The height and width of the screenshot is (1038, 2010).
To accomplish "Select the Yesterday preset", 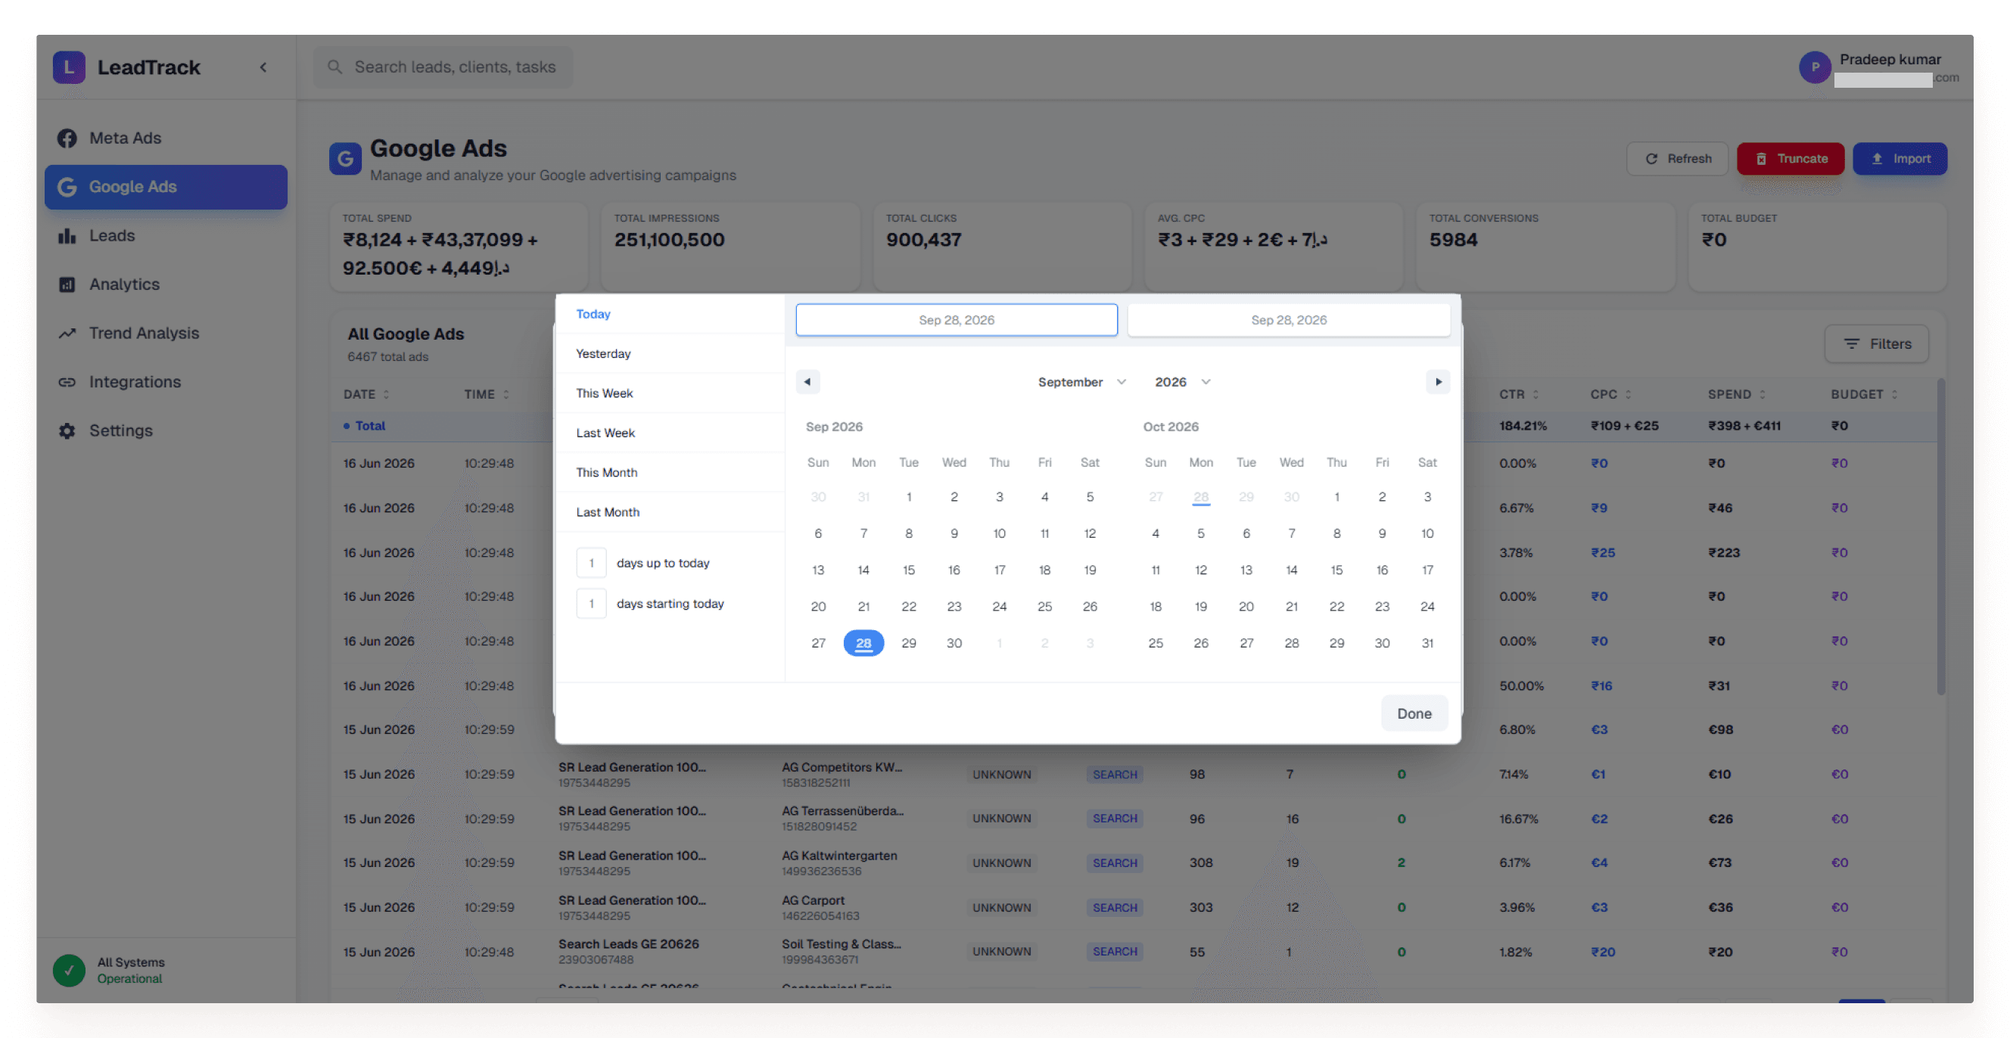I will tap(670, 354).
